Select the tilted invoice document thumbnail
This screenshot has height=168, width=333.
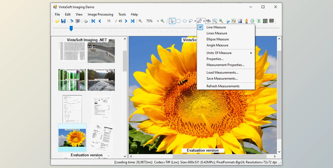click(101, 137)
